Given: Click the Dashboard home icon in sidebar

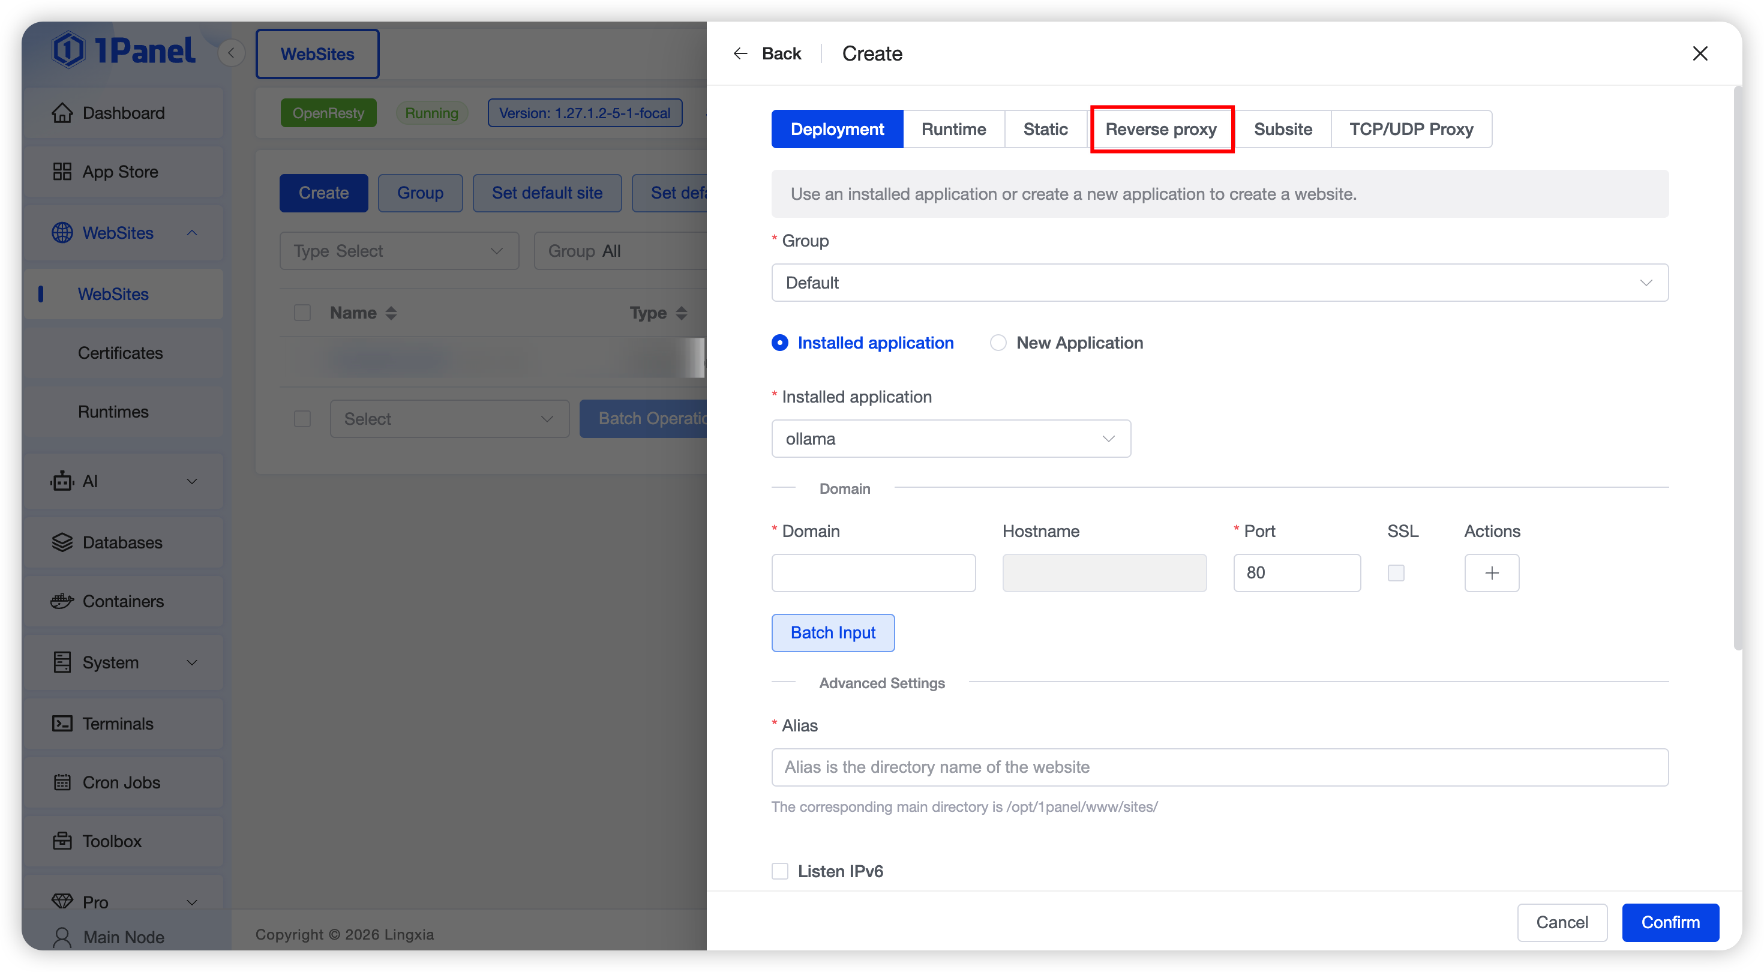Looking at the screenshot, I should point(62,113).
